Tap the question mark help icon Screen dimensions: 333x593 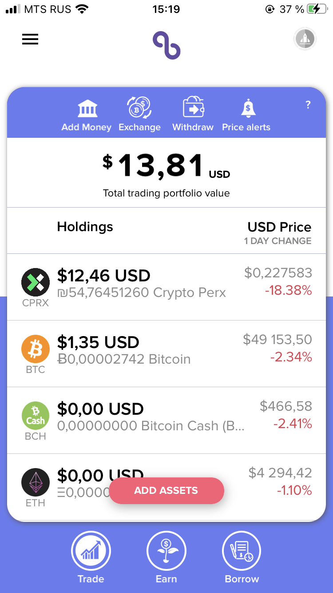[x=308, y=105]
